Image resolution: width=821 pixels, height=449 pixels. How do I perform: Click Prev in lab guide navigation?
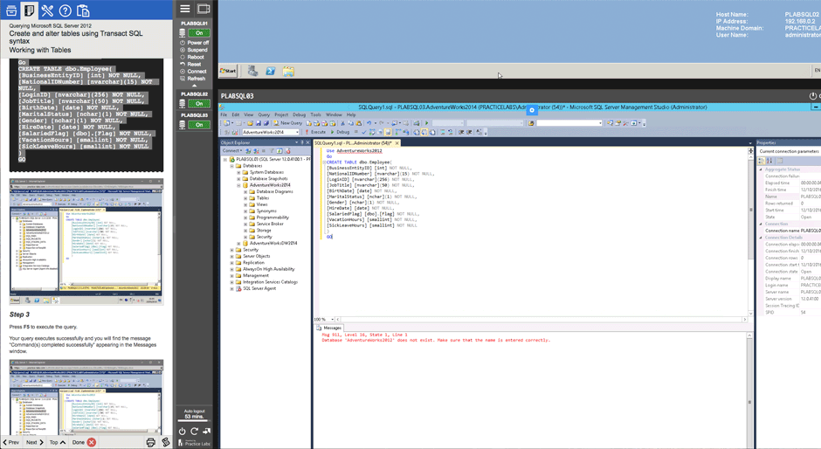tap(10, 442)
